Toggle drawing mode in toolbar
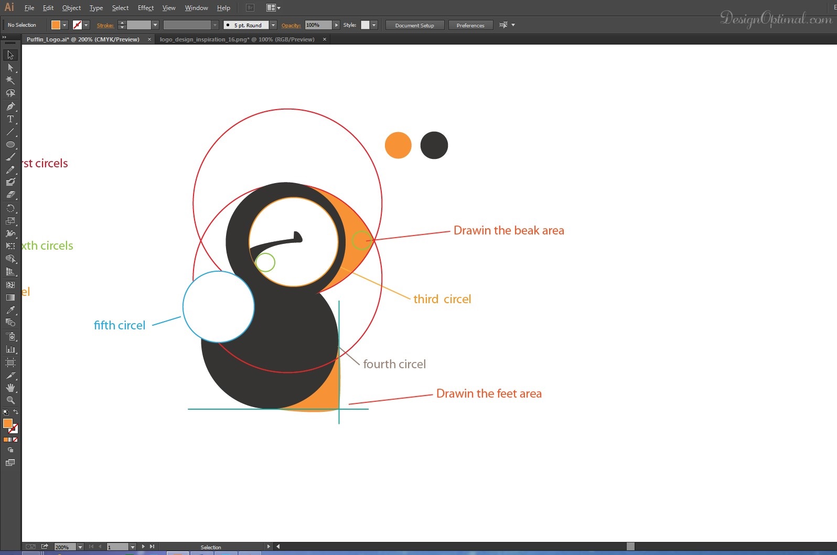This screenshot has width=837, height=555. (x=10, y=450)
